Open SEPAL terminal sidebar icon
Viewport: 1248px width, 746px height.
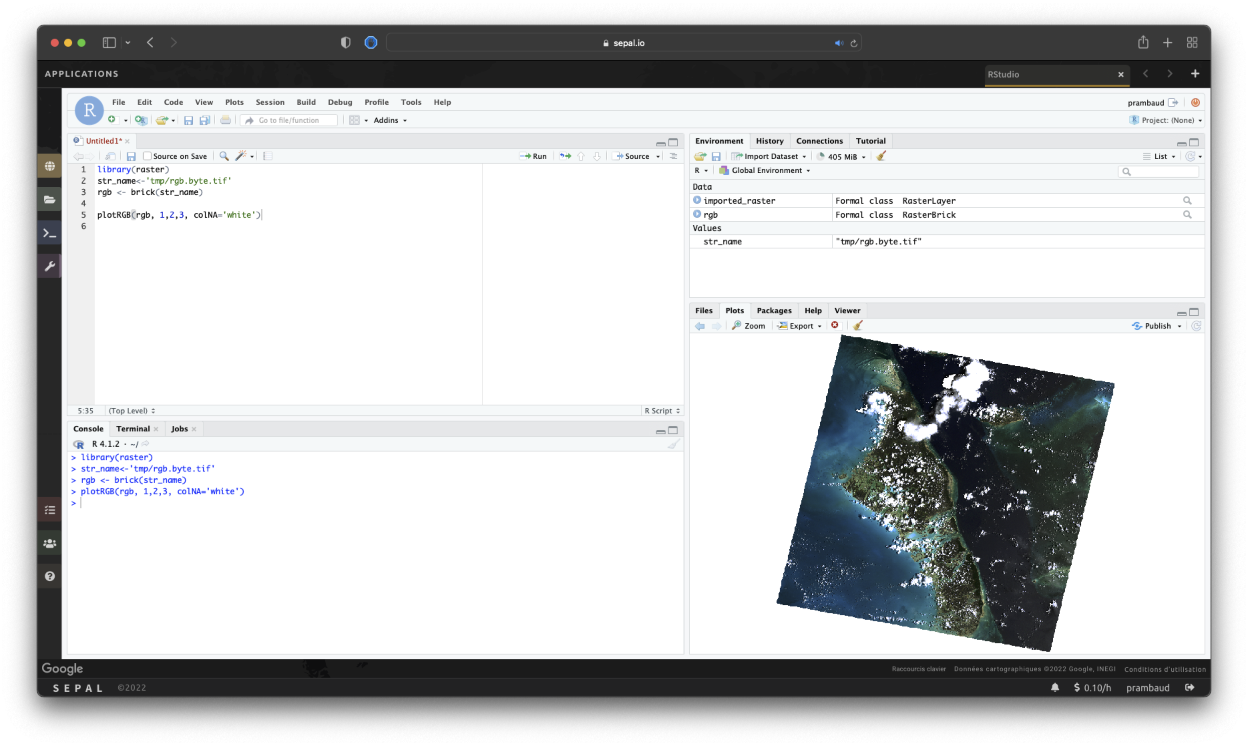[x=49, y=233]
